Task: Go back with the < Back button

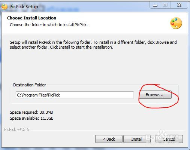Action: click(109, 139)
